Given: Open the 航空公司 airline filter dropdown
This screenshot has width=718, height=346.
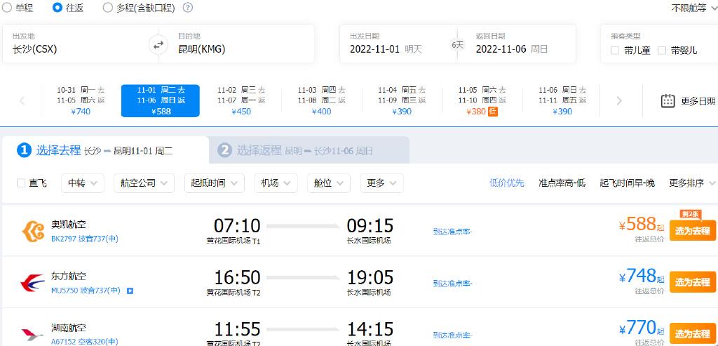Looking at the screenshot, I should 146,183.
